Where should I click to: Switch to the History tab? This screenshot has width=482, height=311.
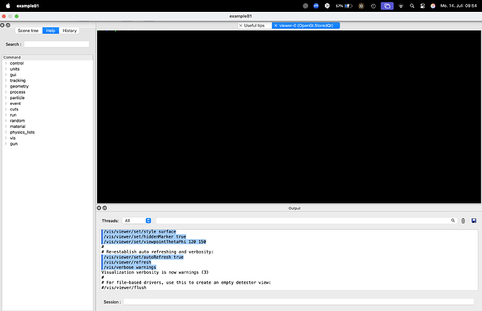tap(69, 31)
